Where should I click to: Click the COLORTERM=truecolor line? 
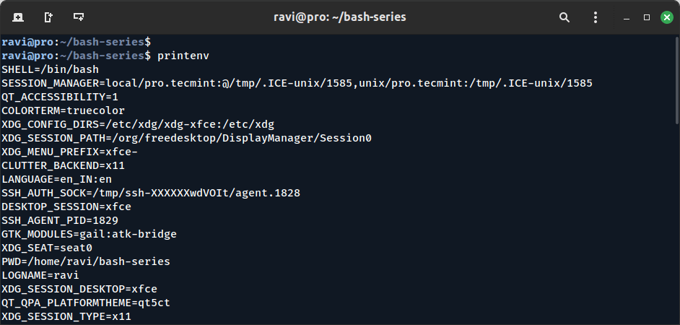pos(63,110)
